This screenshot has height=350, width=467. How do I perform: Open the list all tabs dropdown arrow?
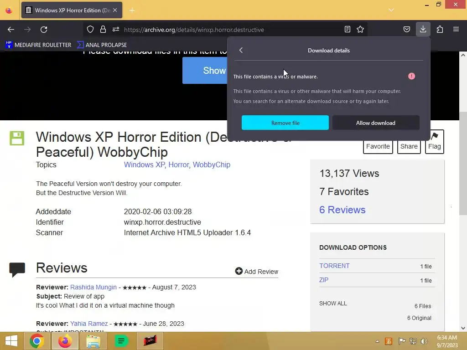(x=391, y=10)
